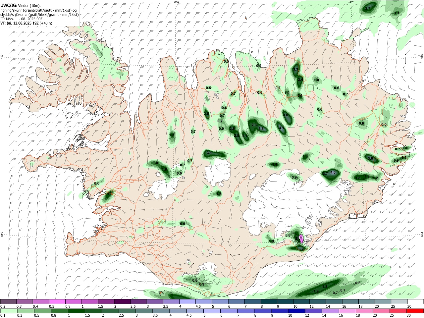Pick the red swatch right of 30 in lower legend
Screen dimensions: 424x318
click(x=415, y=311)
